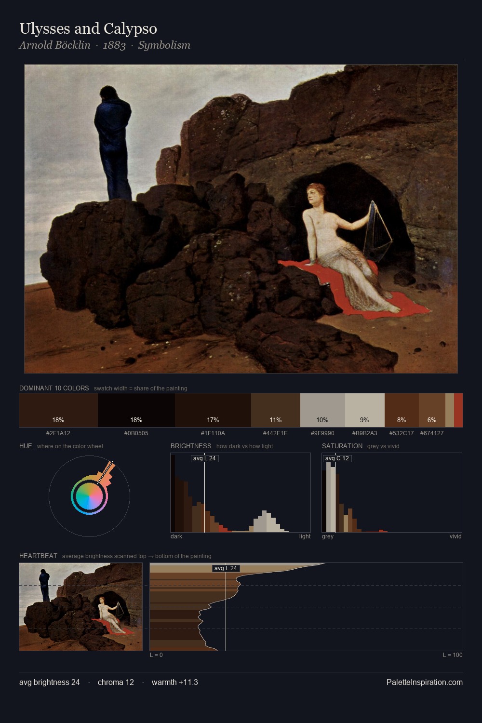Click the hex label #9F9990
482x723 pixels.
click(322, 433)
